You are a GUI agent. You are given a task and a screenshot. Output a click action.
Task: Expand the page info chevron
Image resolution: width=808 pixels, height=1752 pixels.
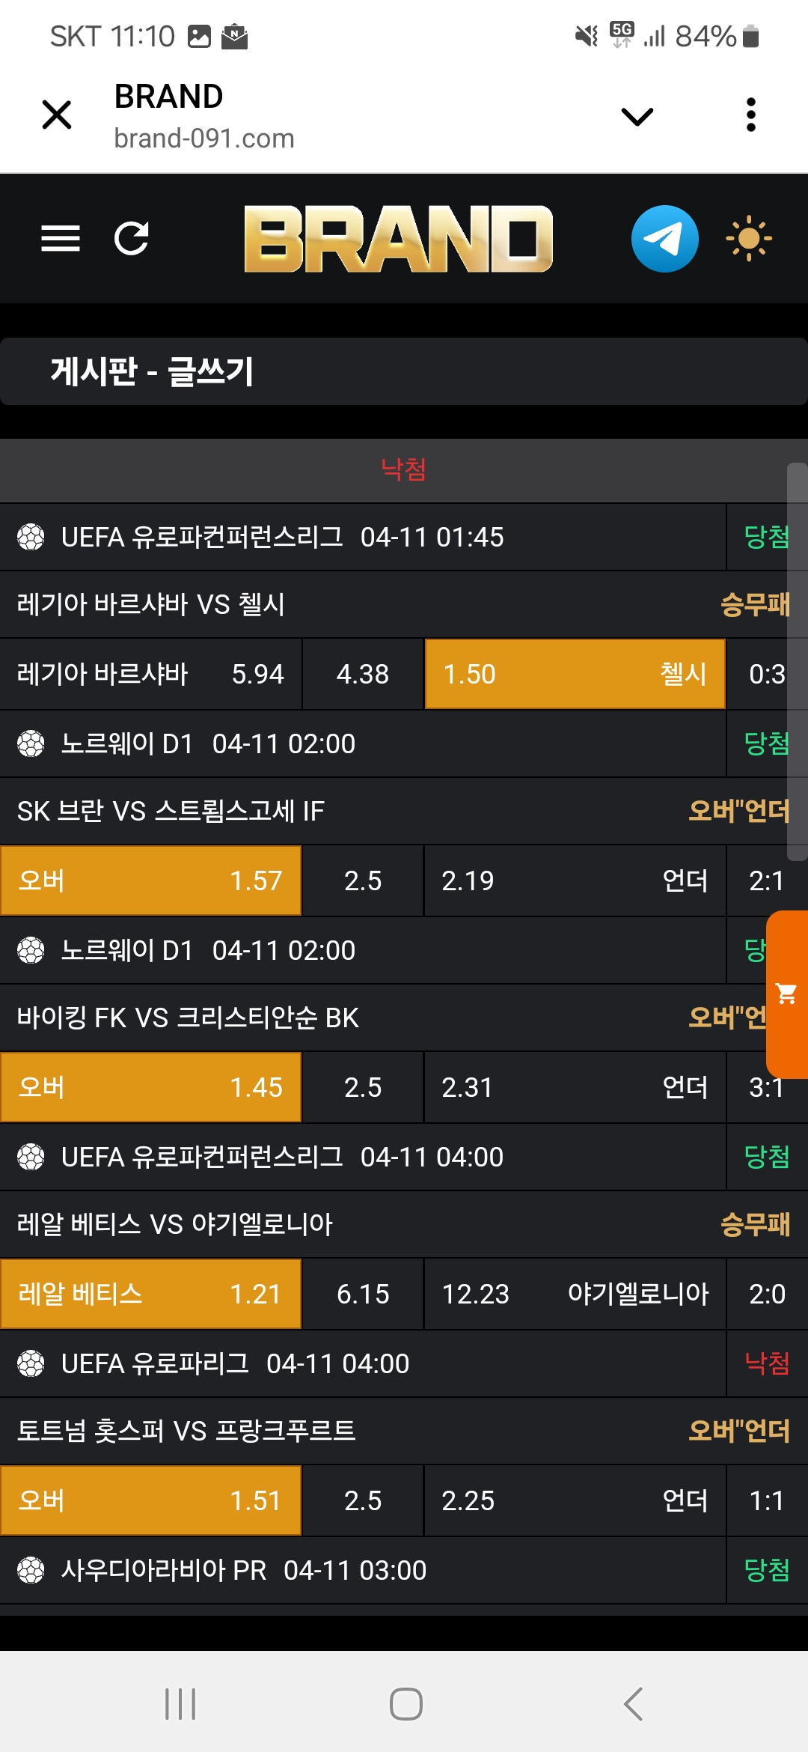pos(637,116)
